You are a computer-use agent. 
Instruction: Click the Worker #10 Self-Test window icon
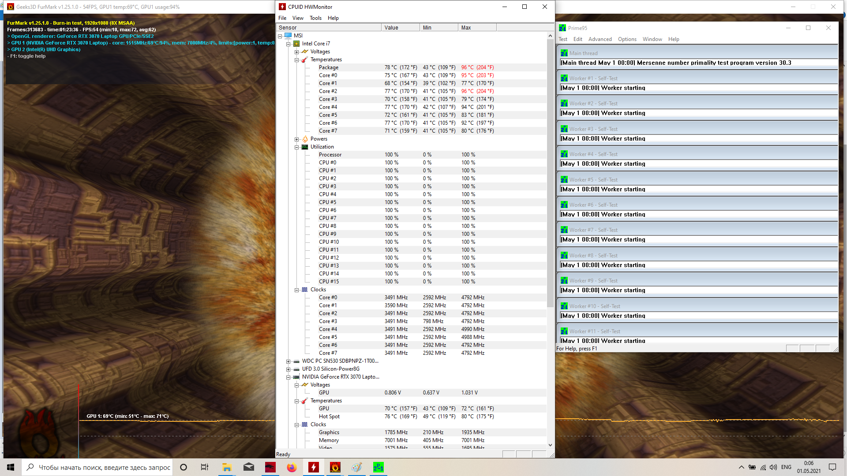tap(564, 306)
